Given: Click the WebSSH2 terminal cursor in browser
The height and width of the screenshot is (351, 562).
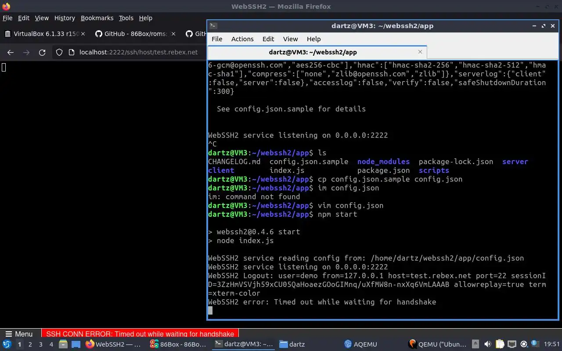Looking at the screenshot, I should tap(4, 67).
